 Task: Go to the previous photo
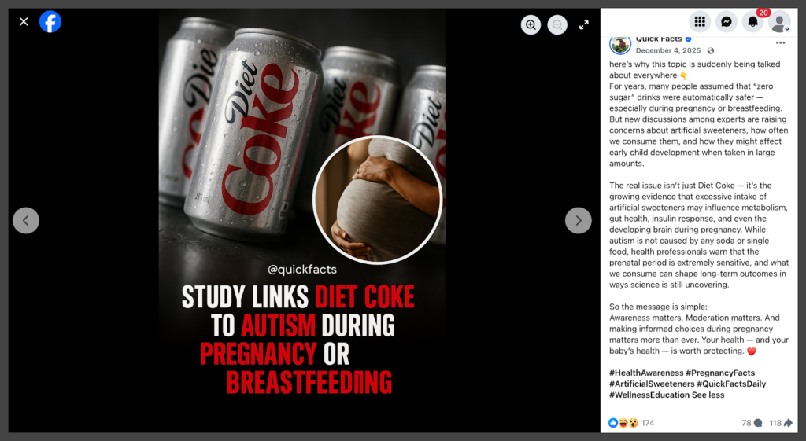pyautogui.click(x=26, y=221)
